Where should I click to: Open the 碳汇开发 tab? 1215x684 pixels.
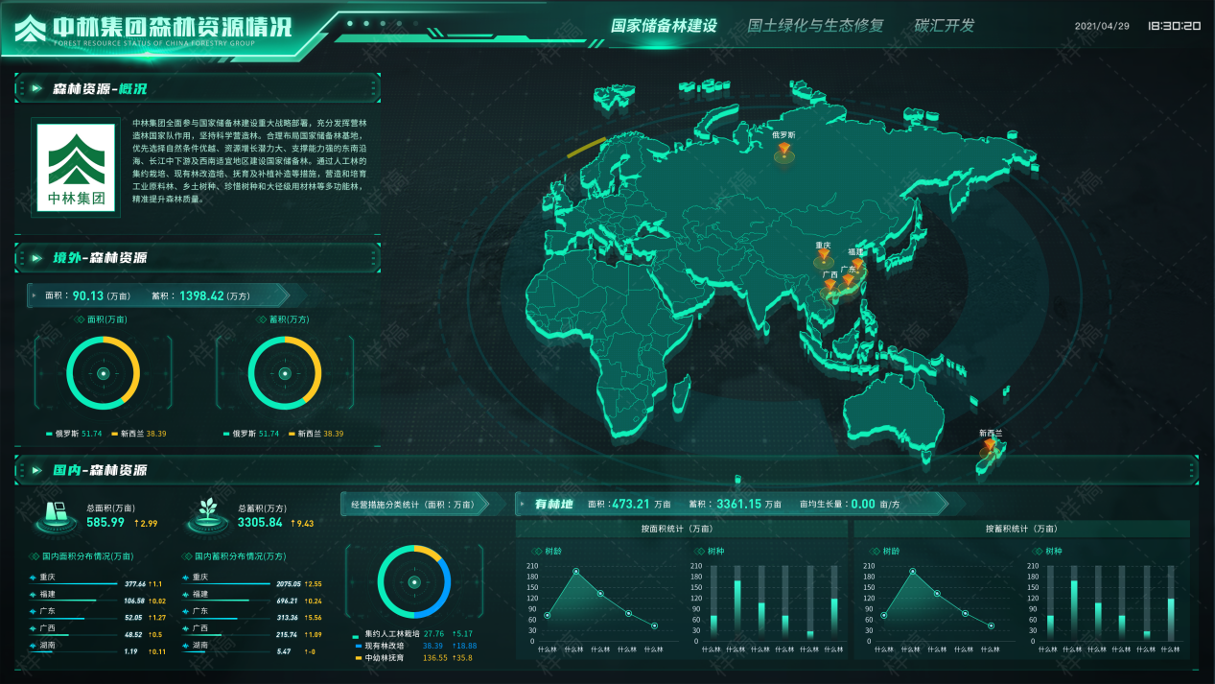pyautogui.click(x=944, y=26)
